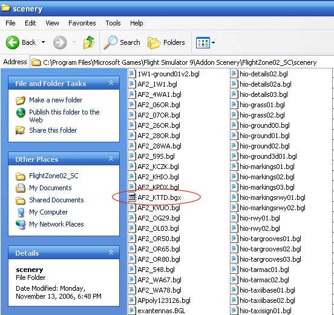Collapse the File and Folder Tasks panel

pyautogui.click(x=111, y=83)
